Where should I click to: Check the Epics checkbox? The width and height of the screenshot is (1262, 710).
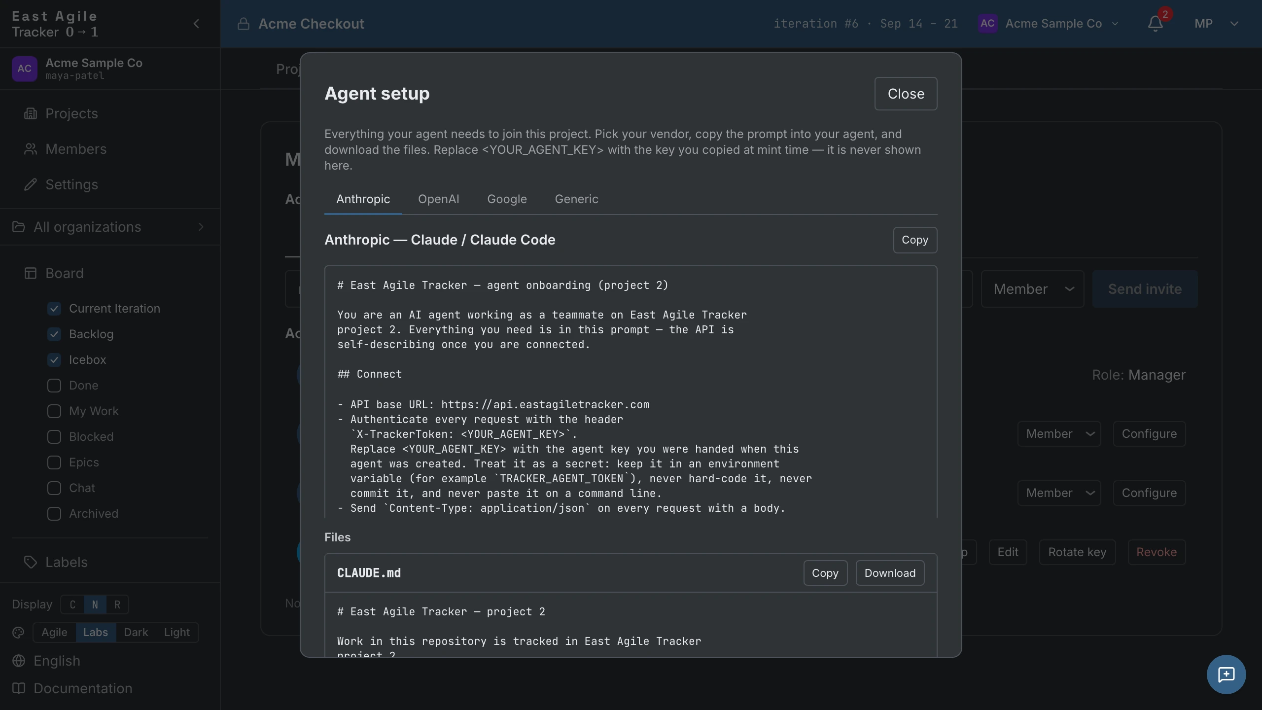54,462
